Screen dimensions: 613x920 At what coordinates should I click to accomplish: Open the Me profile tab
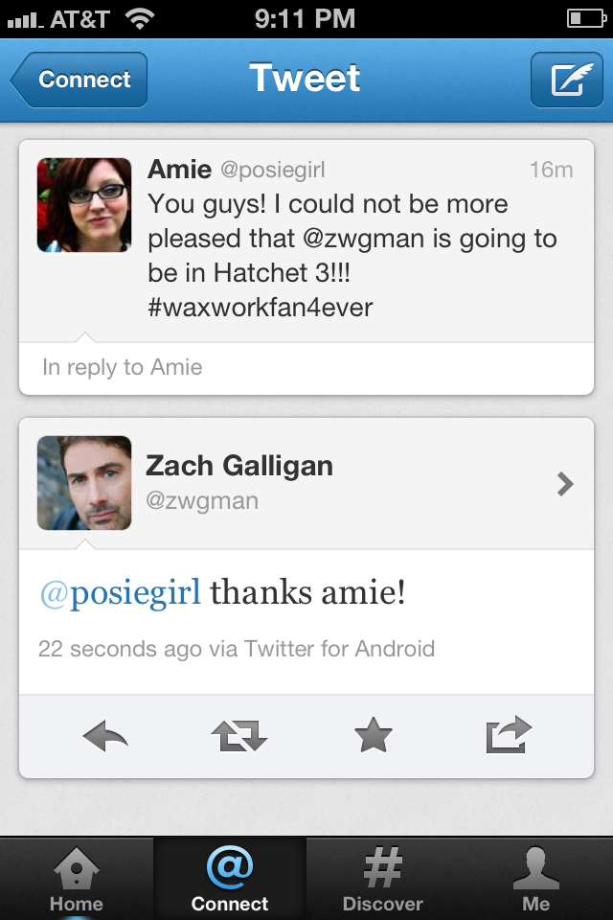(536, 880)
